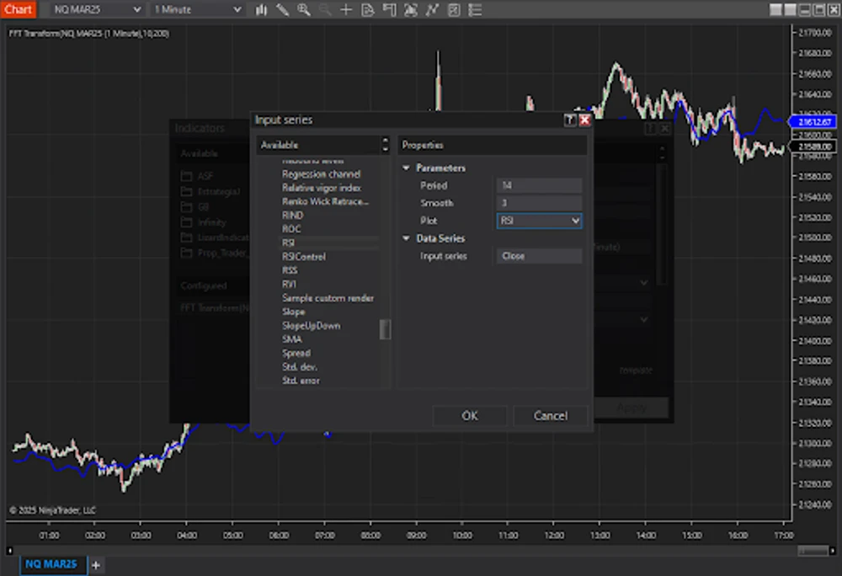Select Relative vigor index in the Available list
842x576 pixels.
pyautogui.click(x=322, y=188)
